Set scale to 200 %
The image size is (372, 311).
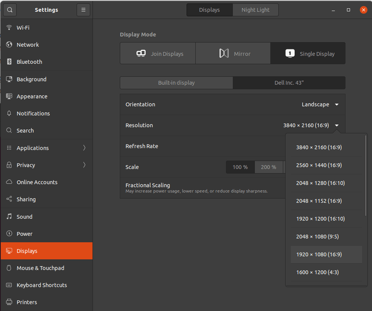click(268, 167)
